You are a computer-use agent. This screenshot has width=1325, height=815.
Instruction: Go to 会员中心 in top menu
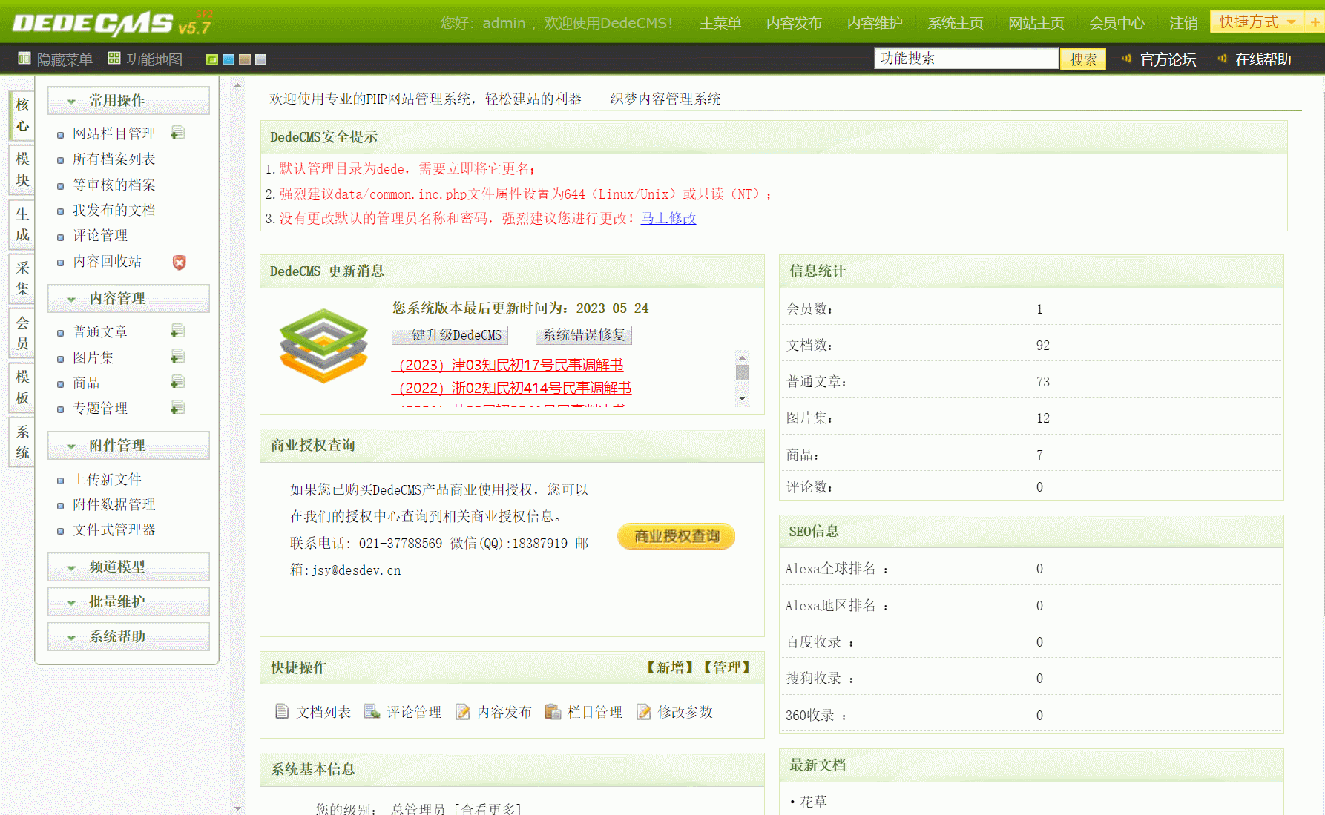[1117, 23]
